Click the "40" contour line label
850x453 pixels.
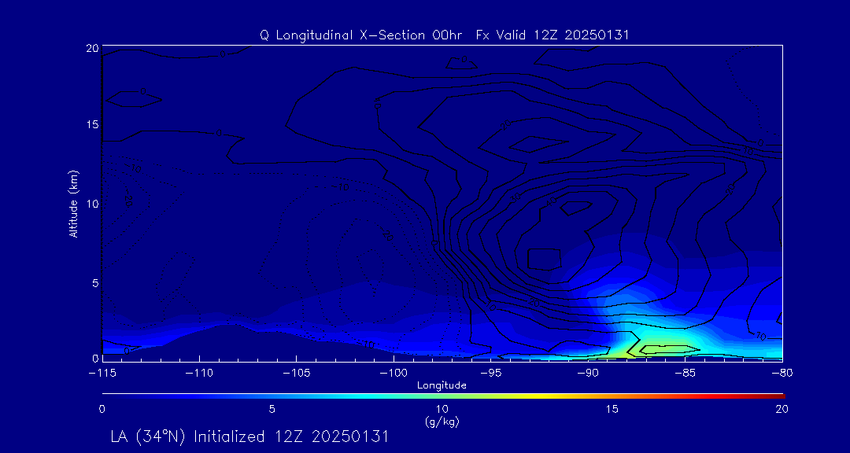(552, 202)
